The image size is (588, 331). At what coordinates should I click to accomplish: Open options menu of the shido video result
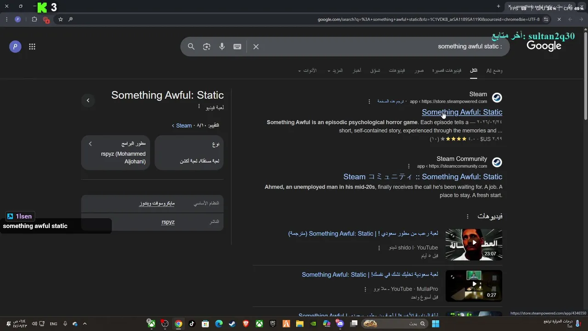pos(379,248)
